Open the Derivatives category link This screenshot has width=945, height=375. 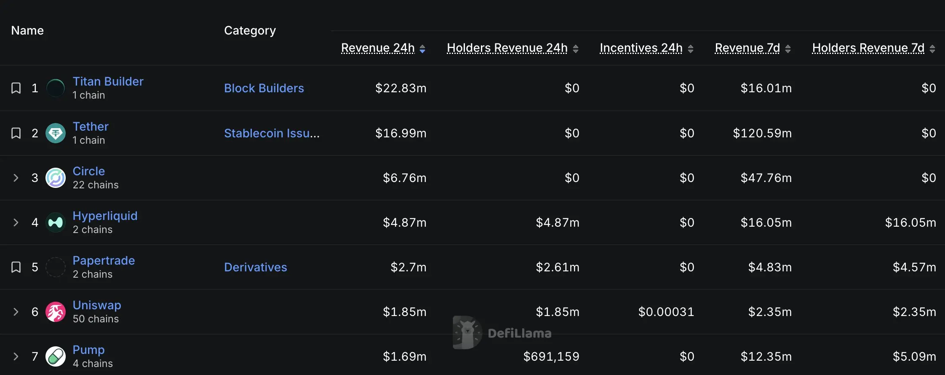256,267
